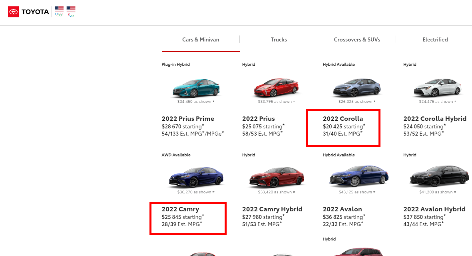Click the '$27 980 starting' price text

263,217
